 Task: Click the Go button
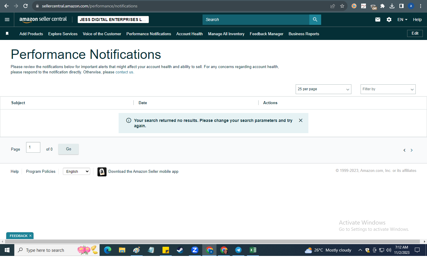[x=68, y=149]
